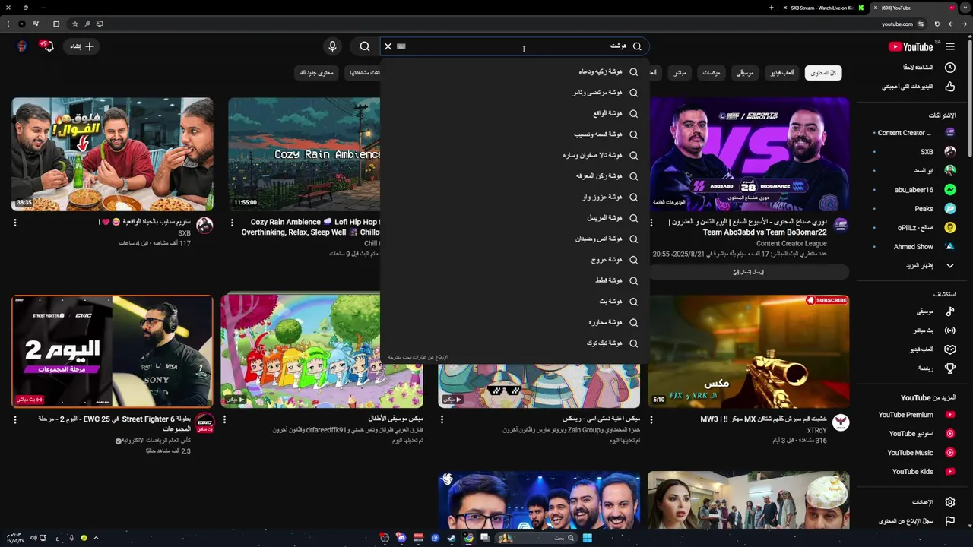Open a new browser tab
973x547 pixels.
772,8
